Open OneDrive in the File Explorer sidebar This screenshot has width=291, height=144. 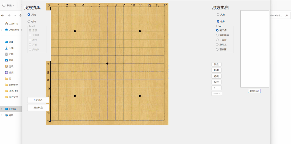point(13,30)
